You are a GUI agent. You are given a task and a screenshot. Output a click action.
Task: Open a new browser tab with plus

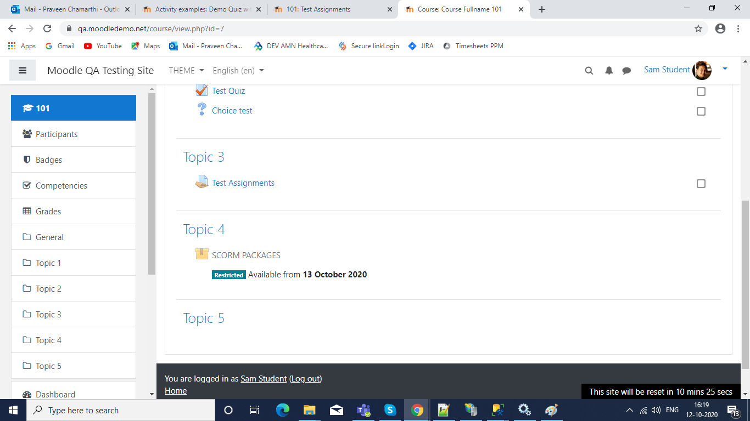point(542,9)
